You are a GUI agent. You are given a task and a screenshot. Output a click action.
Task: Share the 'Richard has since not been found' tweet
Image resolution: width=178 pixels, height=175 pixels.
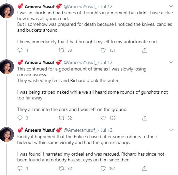click(x=145, y=169)
